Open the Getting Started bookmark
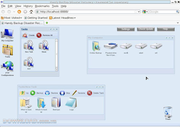The image size is (180, 127). 36,18
